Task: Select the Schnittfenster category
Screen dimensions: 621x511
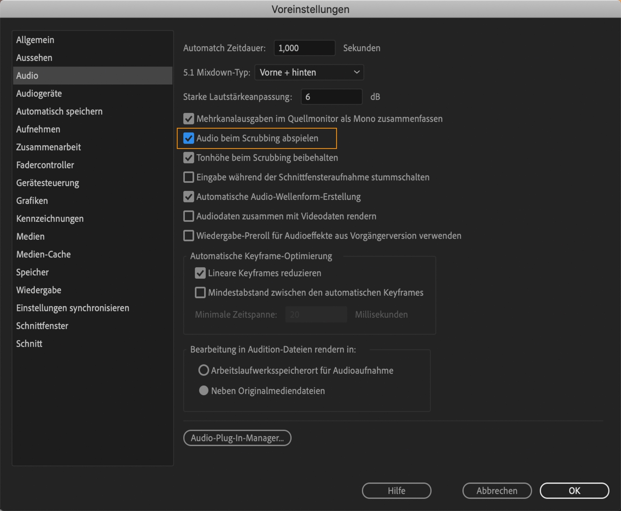Action: click(42, 326)
